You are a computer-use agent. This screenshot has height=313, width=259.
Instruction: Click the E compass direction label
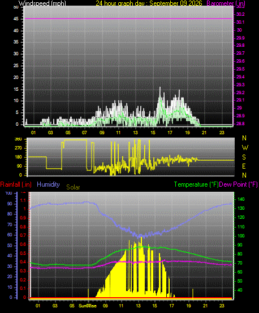point(244,166)
